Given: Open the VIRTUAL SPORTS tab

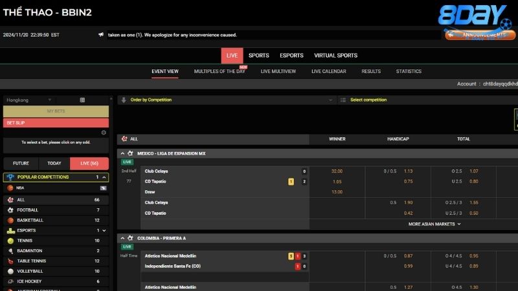Looking at the screenshot, I should (x=335, y=56).
